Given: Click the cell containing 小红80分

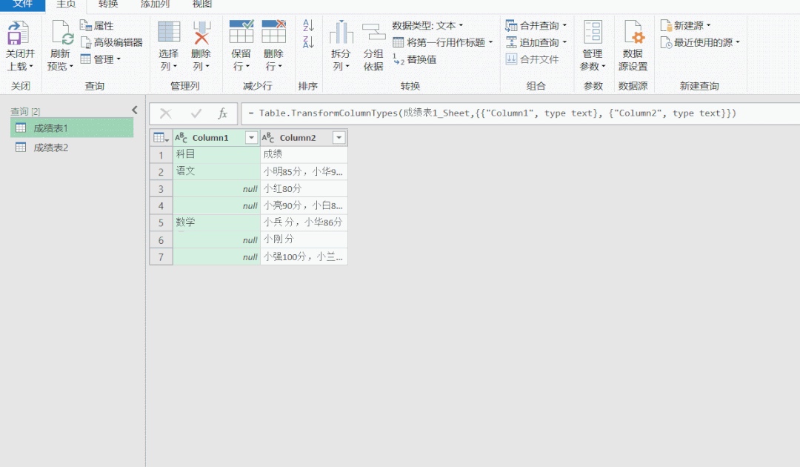Looking at the screenshot, I should coord(304,188).
